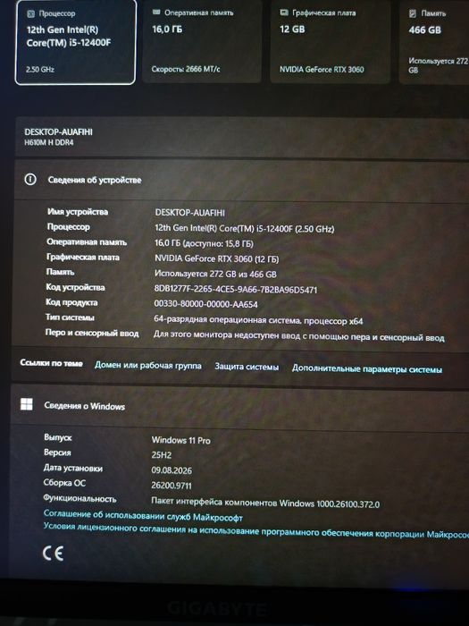Select version value 25H2

point(162,454)
